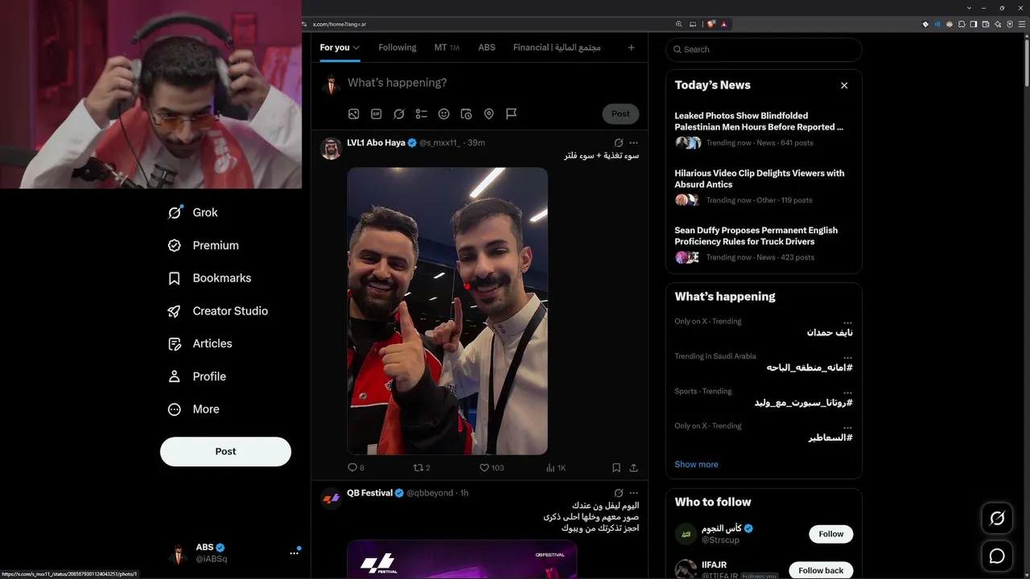Follow back the IIFAJR account
Viewport: 1030px width, 579px height.
click(x=821, y=570)
